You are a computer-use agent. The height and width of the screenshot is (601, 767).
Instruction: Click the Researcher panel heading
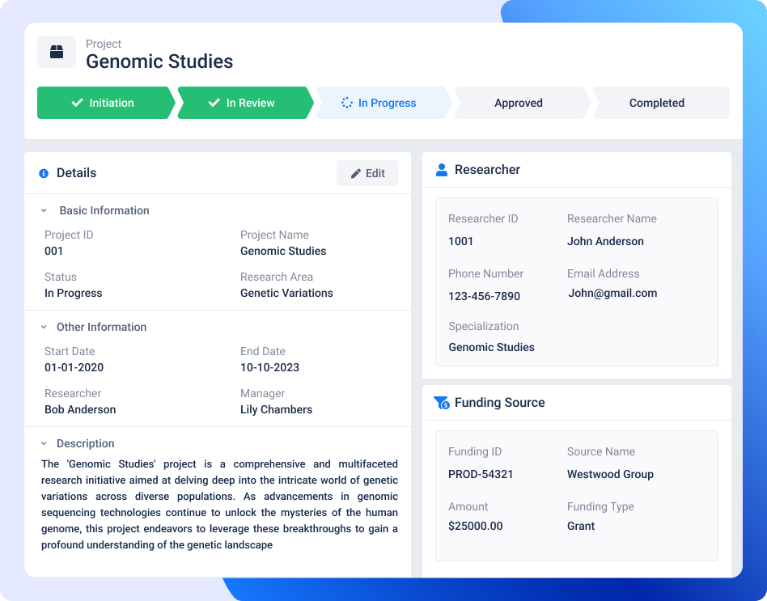(x=487, y=169)
